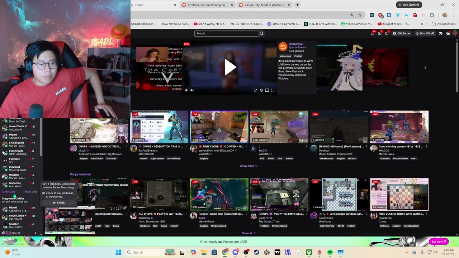Open the Twitch user avatar menu
The height and width of the screenshot is (258, 459).
455,33
